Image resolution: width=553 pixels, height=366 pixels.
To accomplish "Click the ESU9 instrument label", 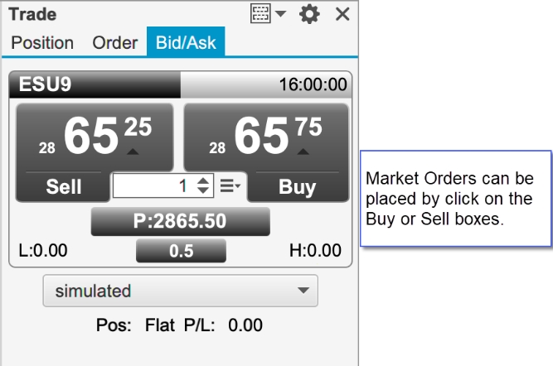I will click(x=45, y=84).
